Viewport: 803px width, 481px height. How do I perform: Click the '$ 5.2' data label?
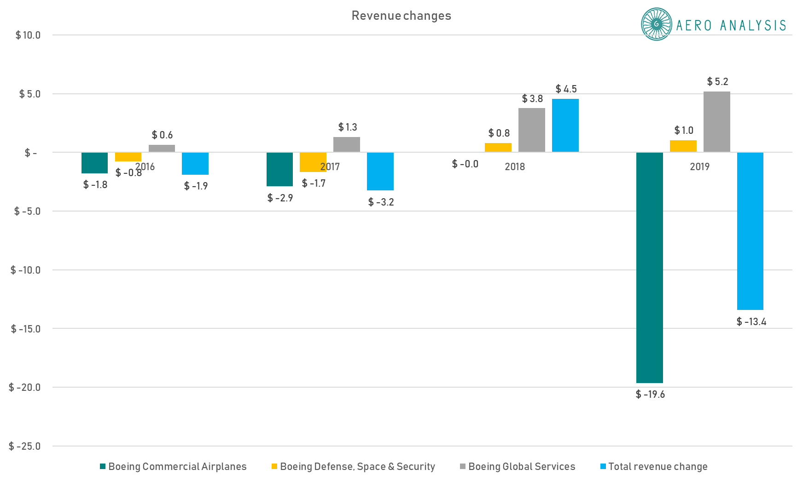coord(717,82)
